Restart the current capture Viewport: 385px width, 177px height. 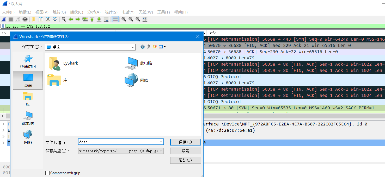pyautogui.click(x=18, y=19)
